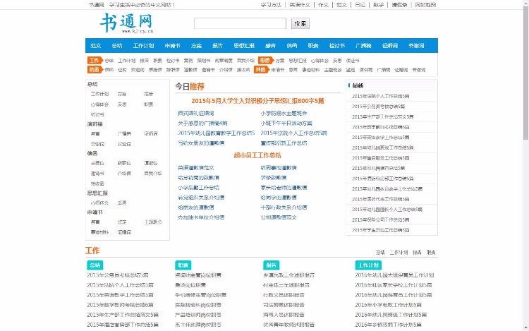Viewport: 529px width, 331px height.
Task: Click the 书通网 site logo
Action: coord(127,23)
